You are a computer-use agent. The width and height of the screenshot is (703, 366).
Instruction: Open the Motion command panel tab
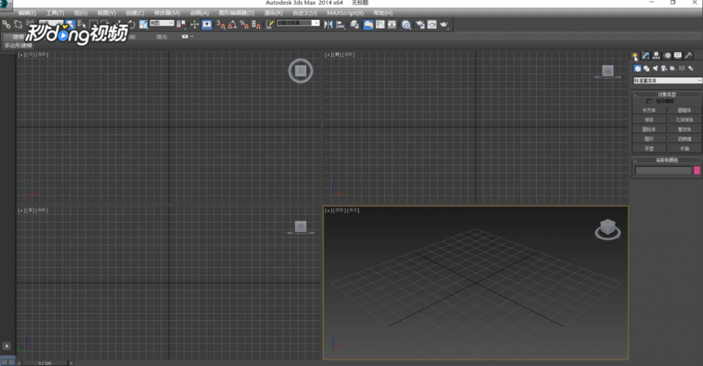click(668, 56)
